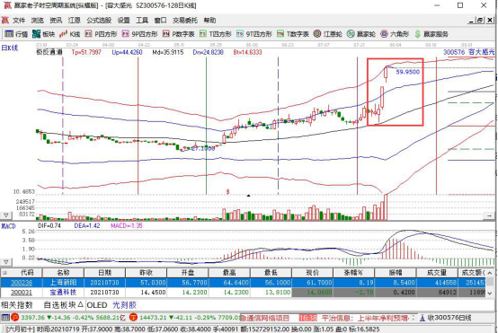The image size is (498, 333).
Task: Switch to the 自选板块 tab
Action: coord(63,305)
